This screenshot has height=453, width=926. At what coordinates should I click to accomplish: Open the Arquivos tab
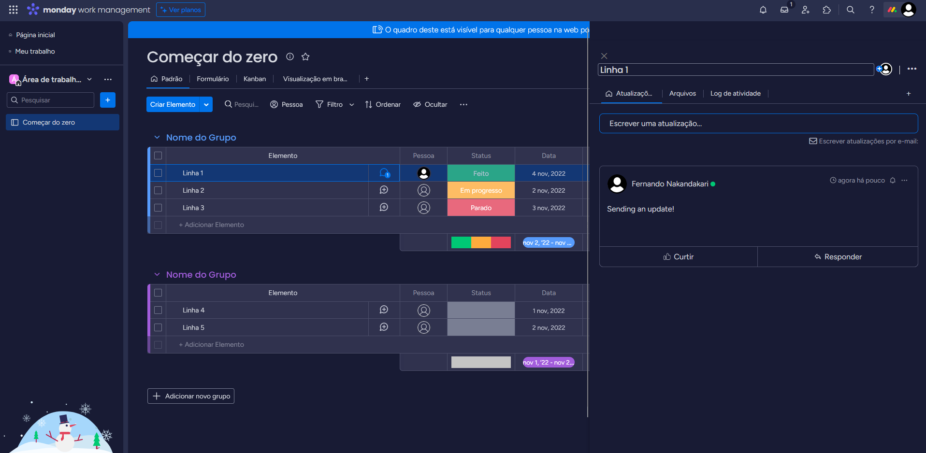click(x=682, y=94)
